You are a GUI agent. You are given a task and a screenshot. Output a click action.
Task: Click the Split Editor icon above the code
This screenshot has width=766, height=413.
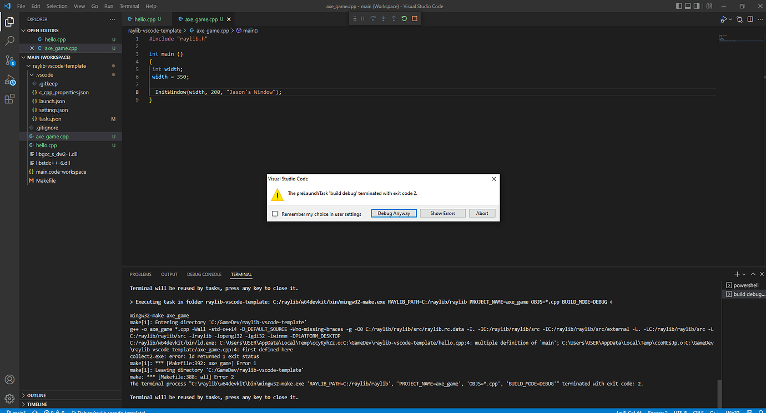(x=750, y=18)
